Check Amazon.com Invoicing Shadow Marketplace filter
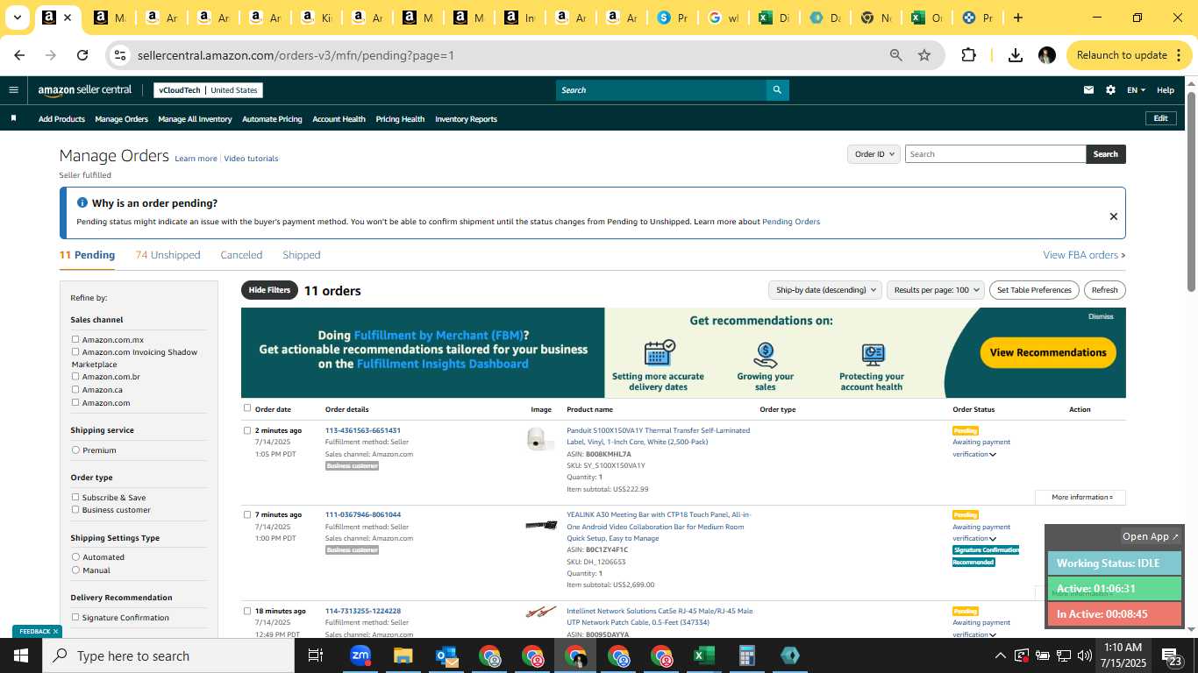 pyautogui.click(x=75, y=351)
